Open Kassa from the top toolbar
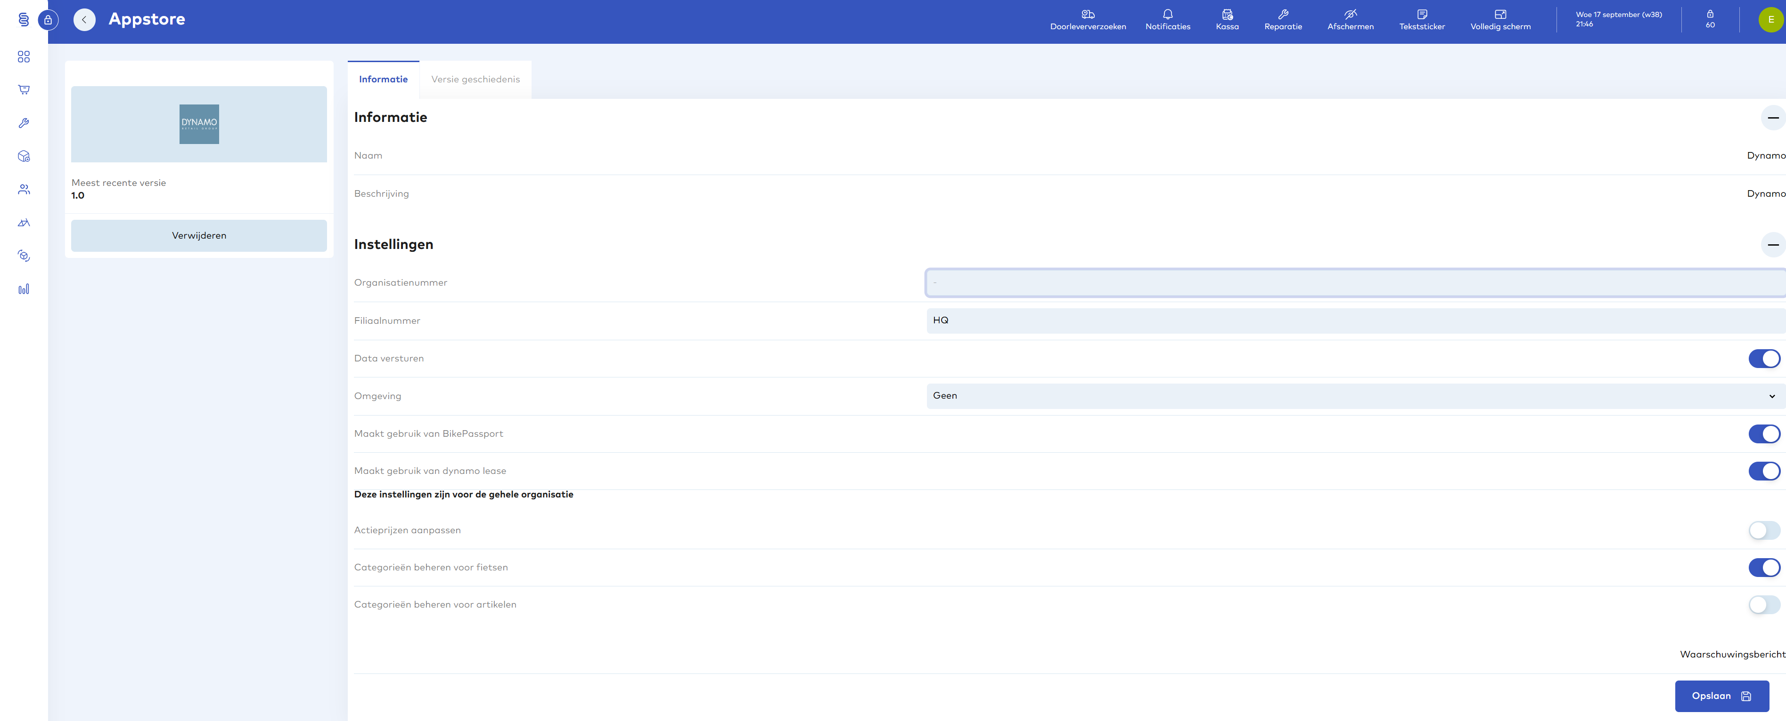 [1227, 19]
